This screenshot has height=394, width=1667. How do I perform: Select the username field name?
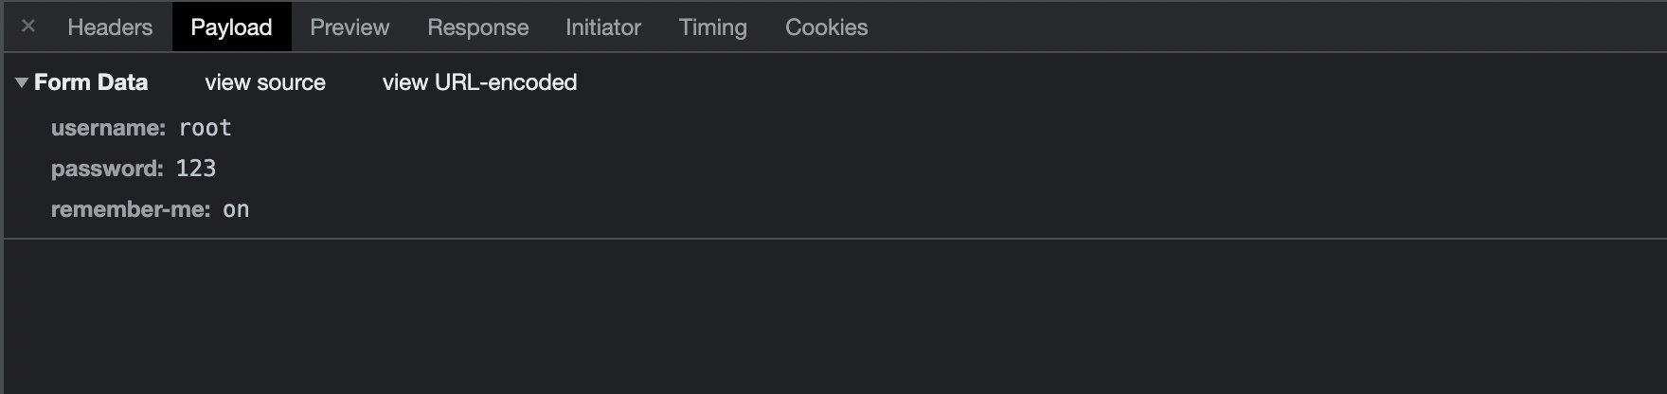(108, 128)
